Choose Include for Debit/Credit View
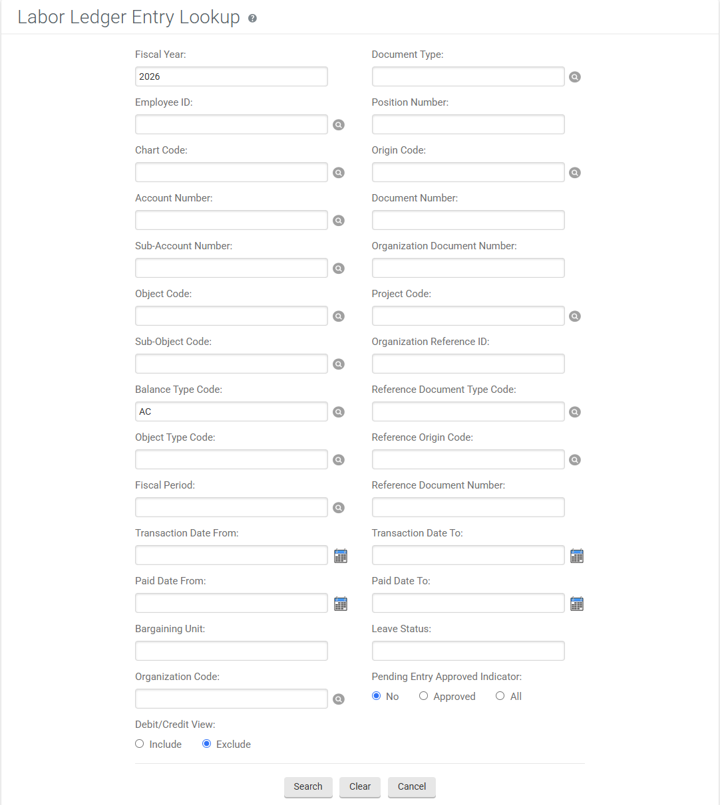Viewport: 720px width, 805px height. 140,744
